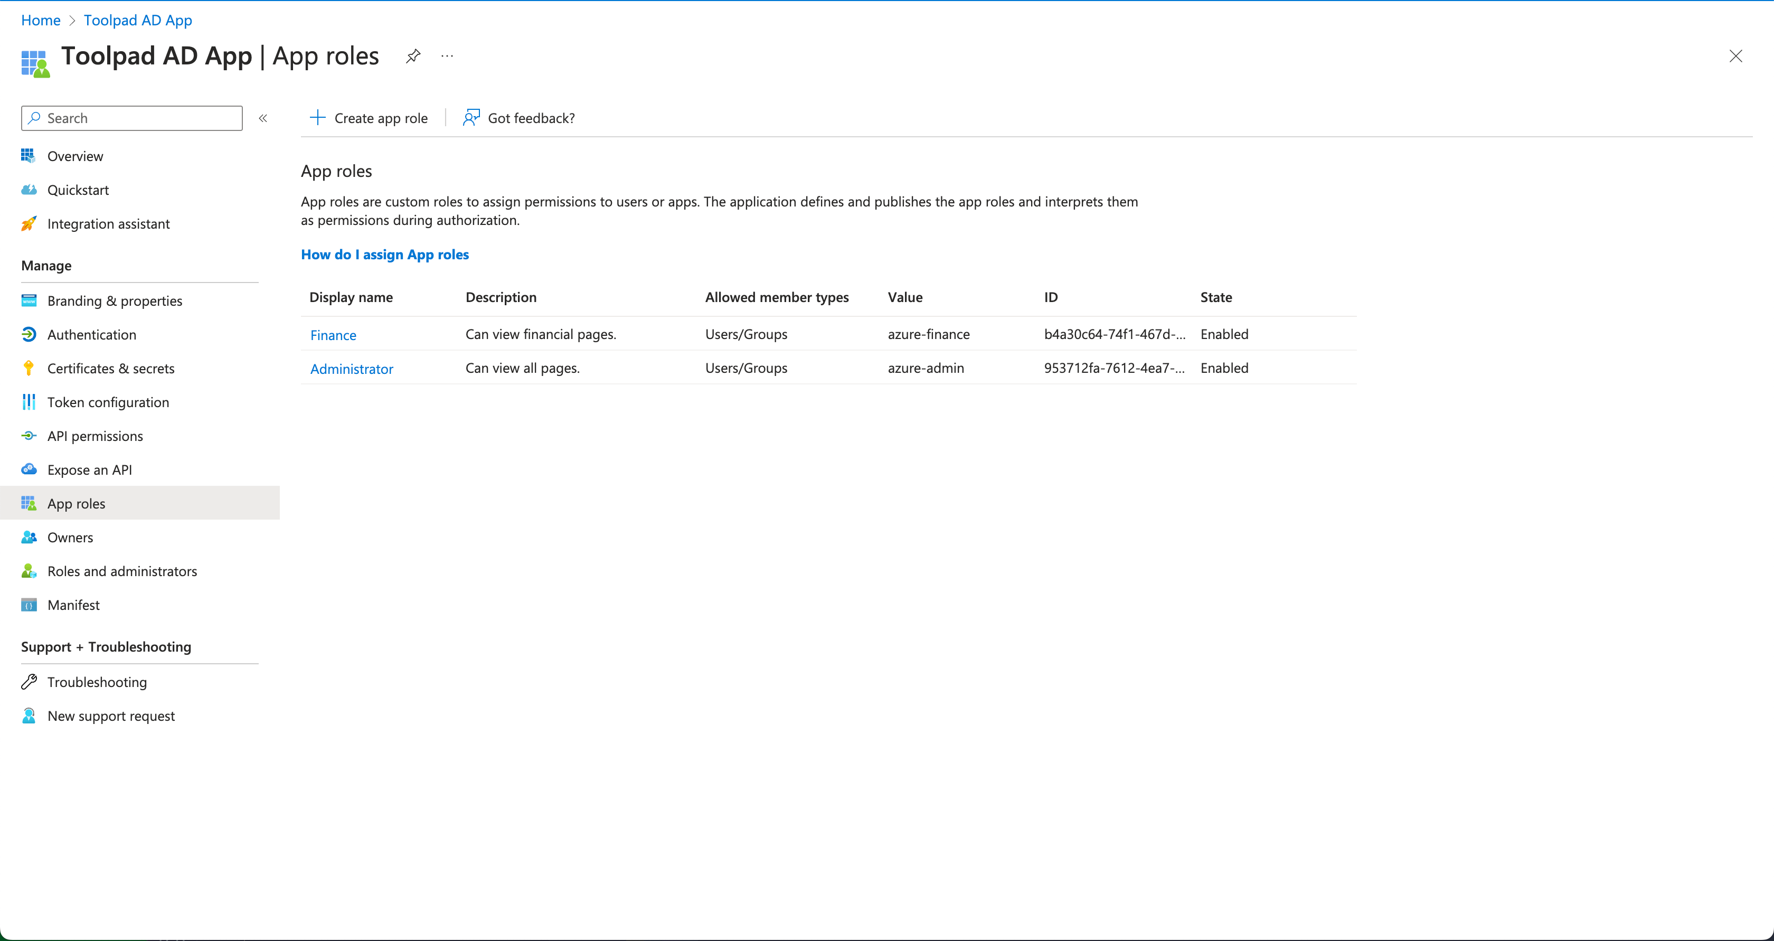This screenshot has height=941, width=1774.
Task: Click the Search input field
Action: pos(131,117)
